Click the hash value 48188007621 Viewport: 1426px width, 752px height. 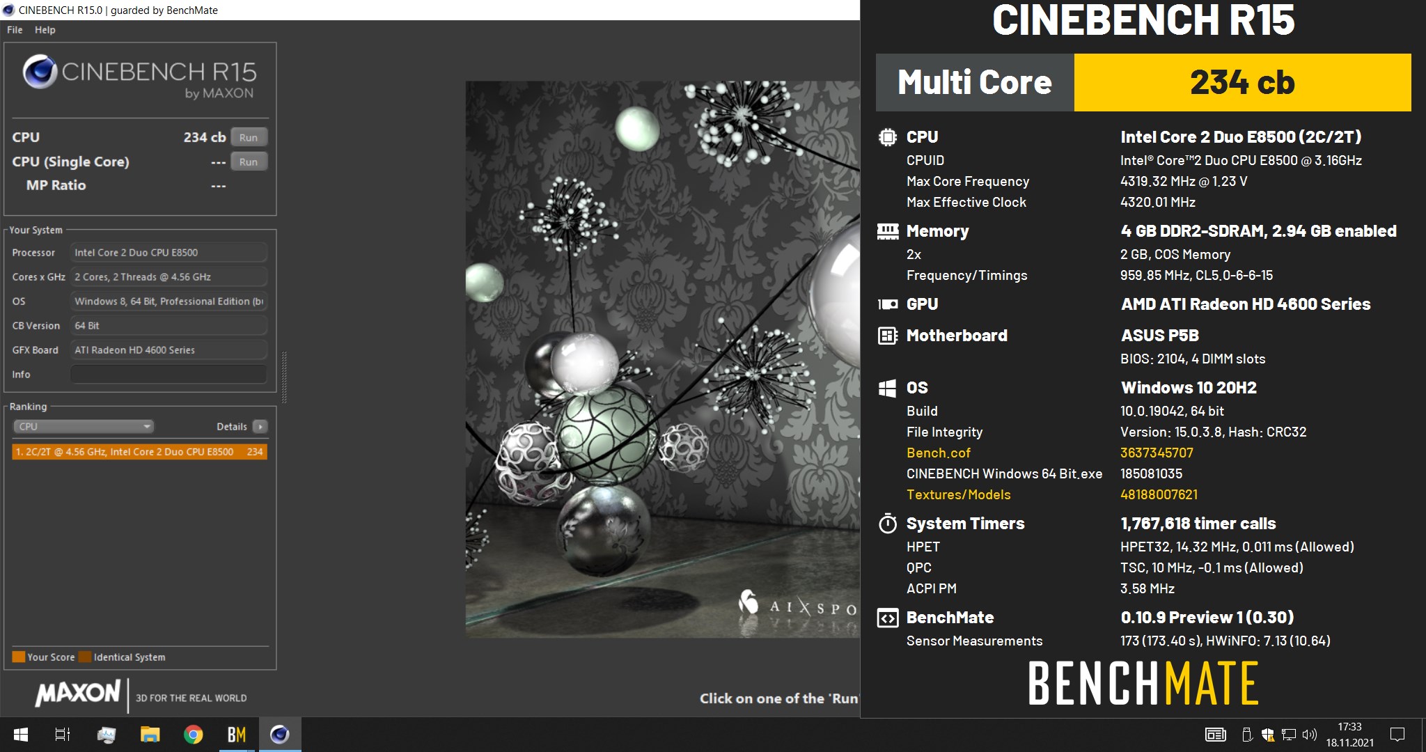click(x=1159, y=494)
